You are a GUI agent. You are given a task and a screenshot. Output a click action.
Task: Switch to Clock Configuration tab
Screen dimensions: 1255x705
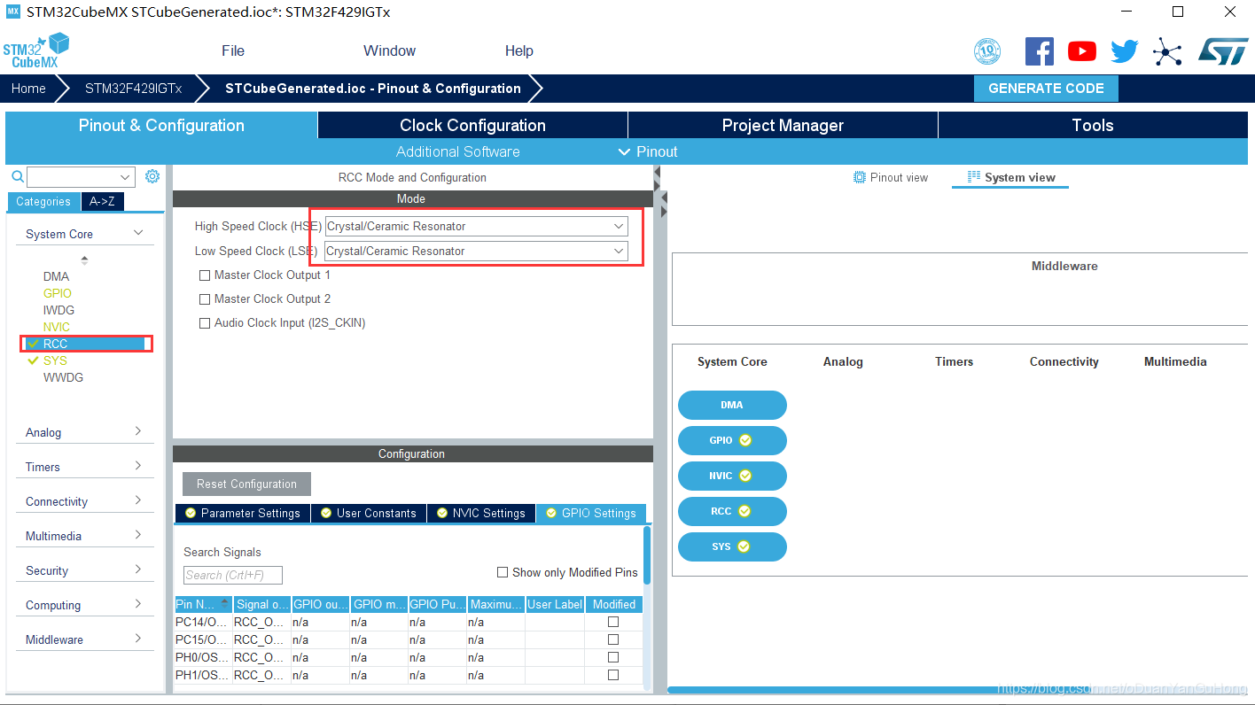[472, 125]
